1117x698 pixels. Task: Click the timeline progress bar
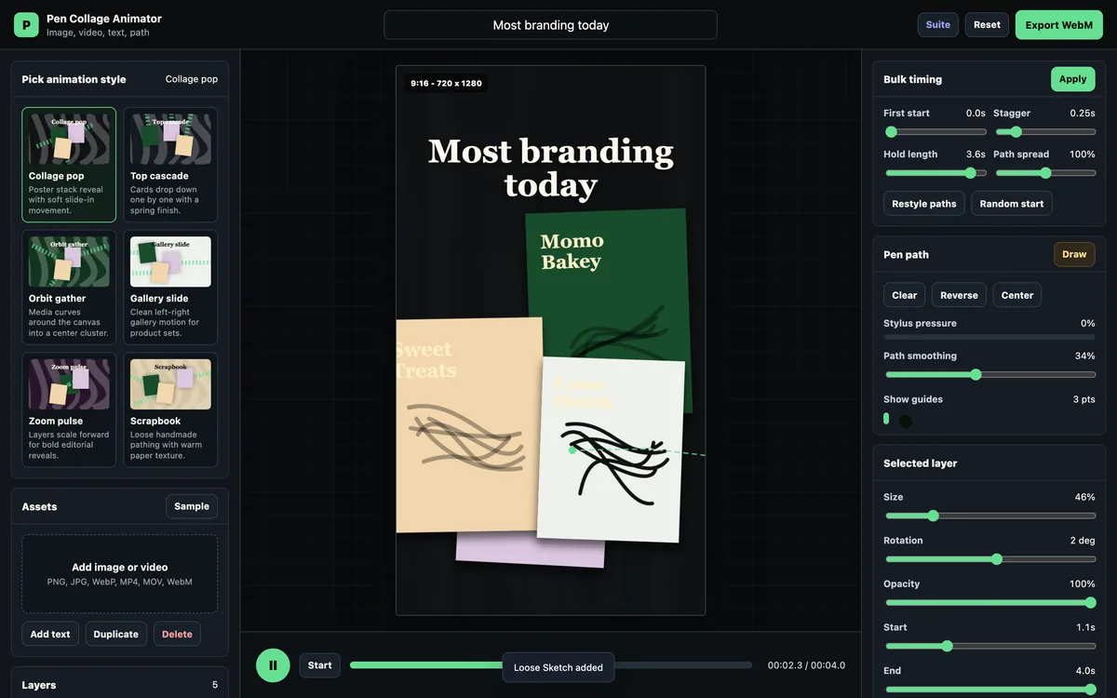click(551, 665)
